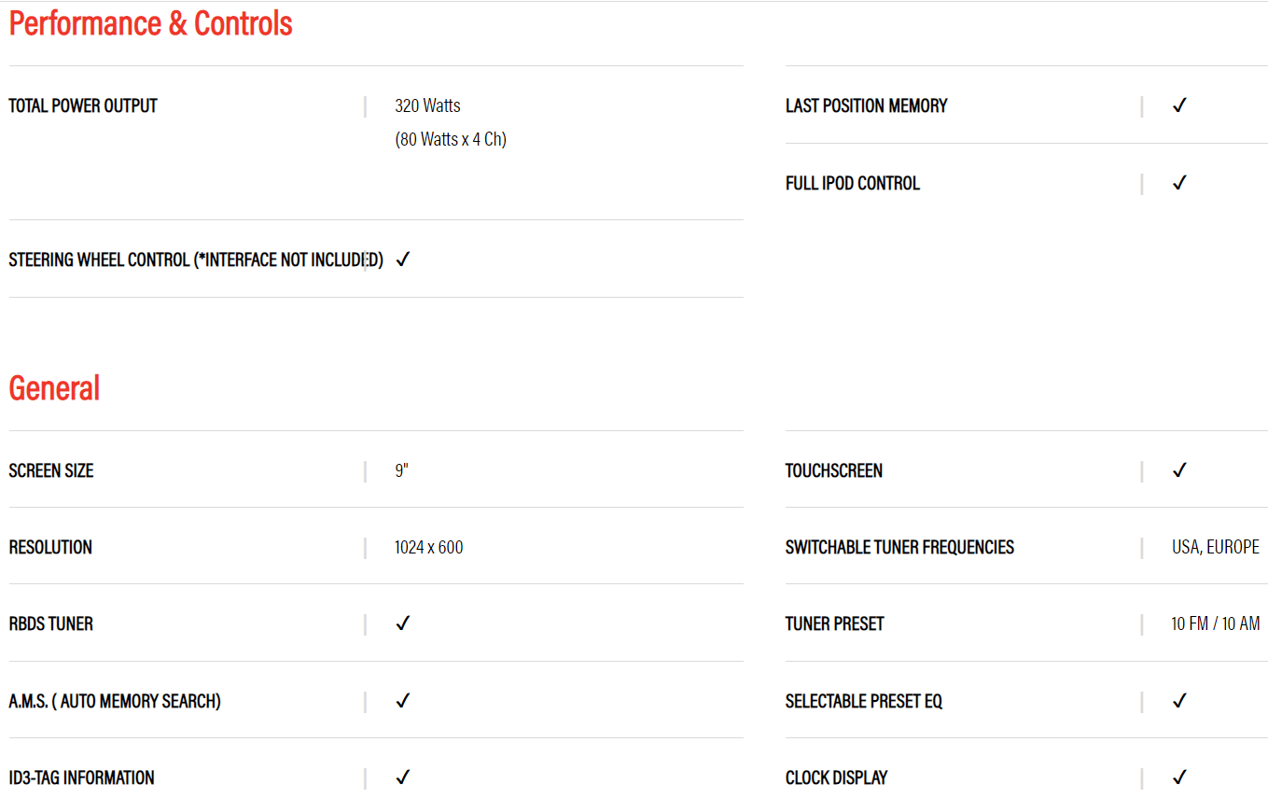This screenshot has height=812, width=1268.
Task: Select the General section heading
Action: coord(54,387)
